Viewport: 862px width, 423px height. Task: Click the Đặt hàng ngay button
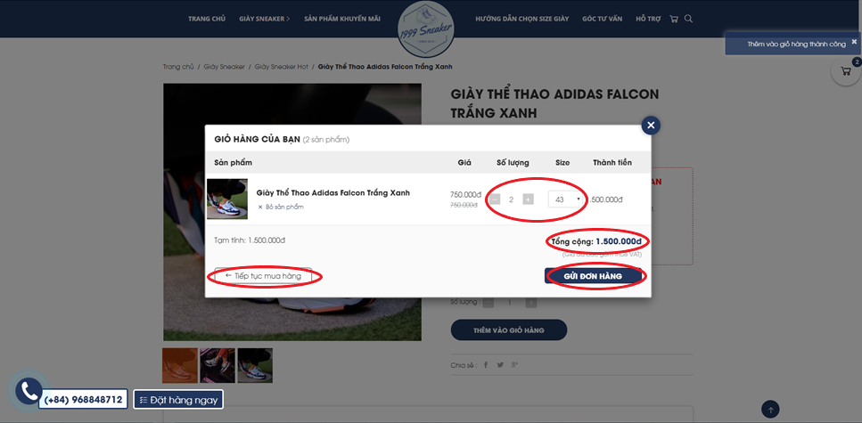coord(178,399)
